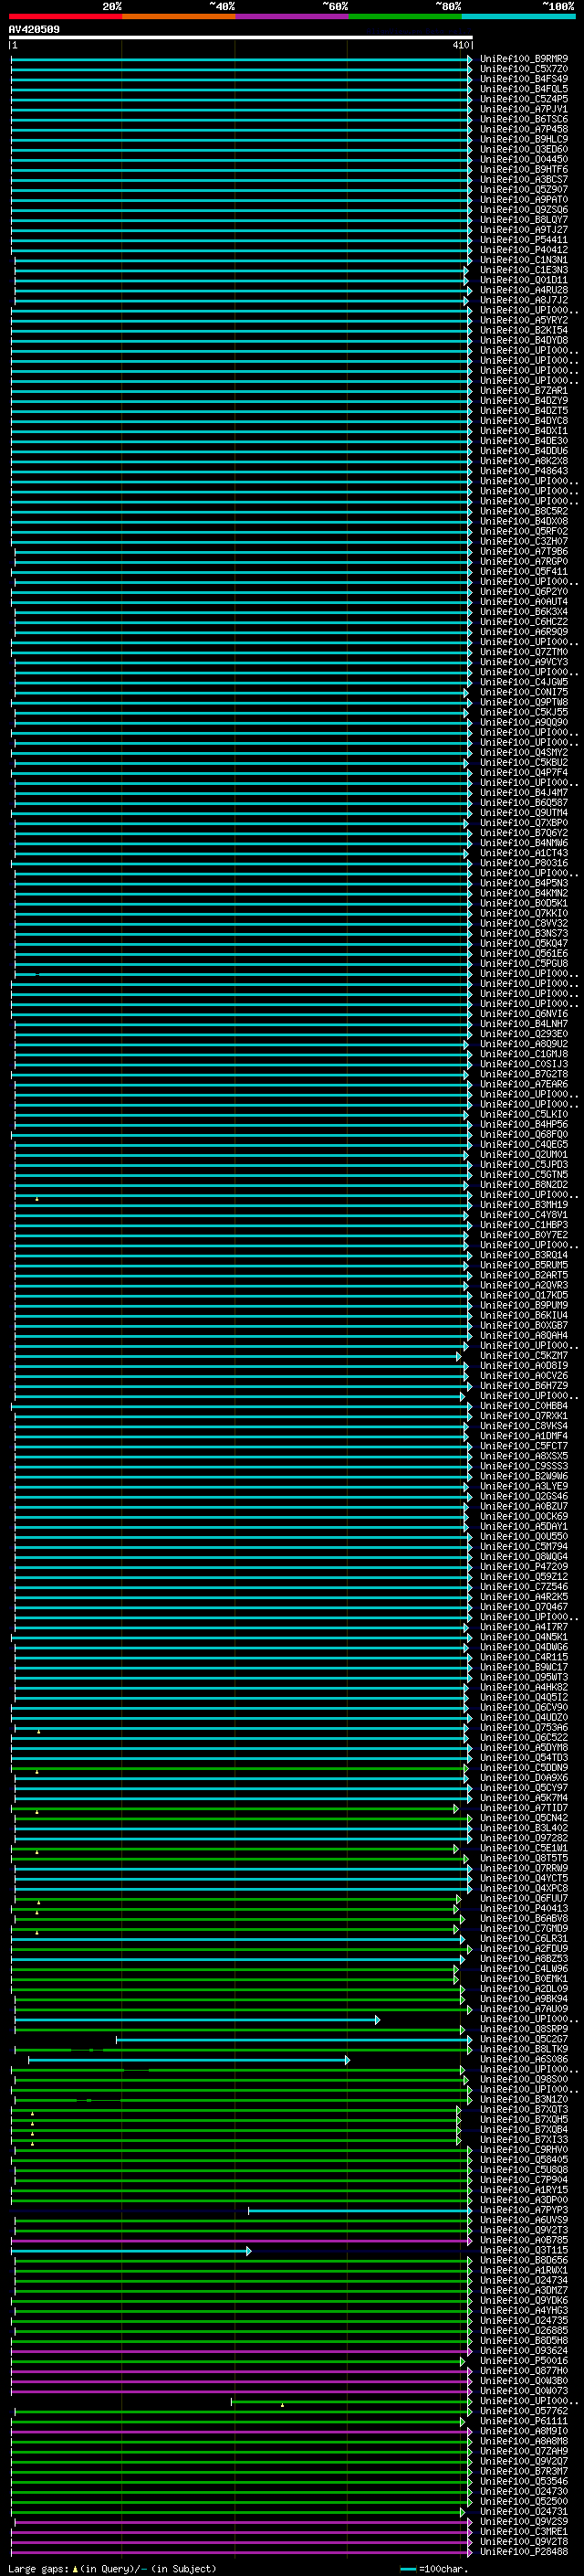Select UniRef100_B9HLC9 in the hit list
The height and width of the screenshot is (2576, 584).
[523, 139]
